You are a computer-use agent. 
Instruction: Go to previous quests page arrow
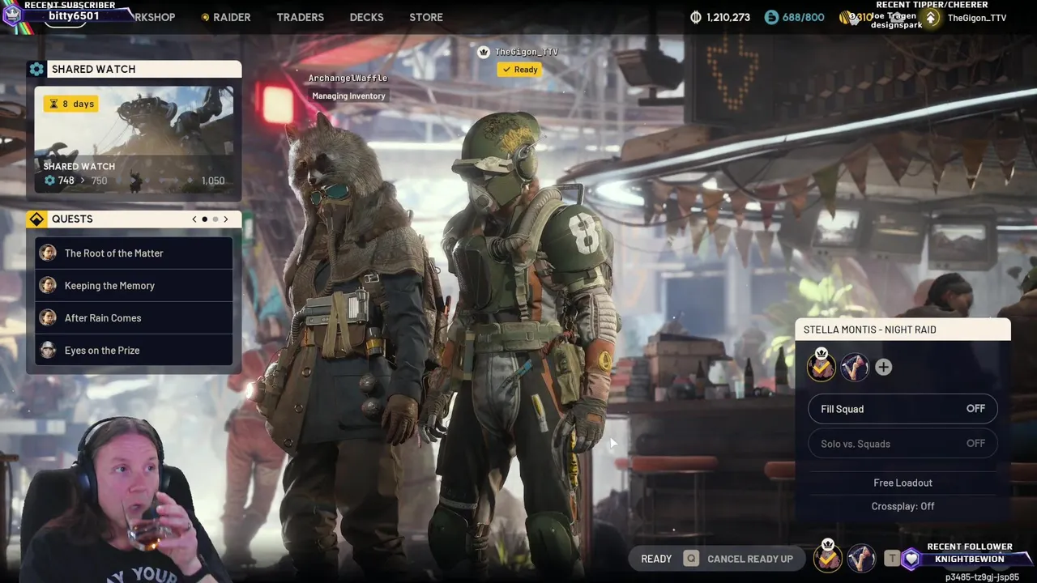pyautogui.click(x=194, y=219)
